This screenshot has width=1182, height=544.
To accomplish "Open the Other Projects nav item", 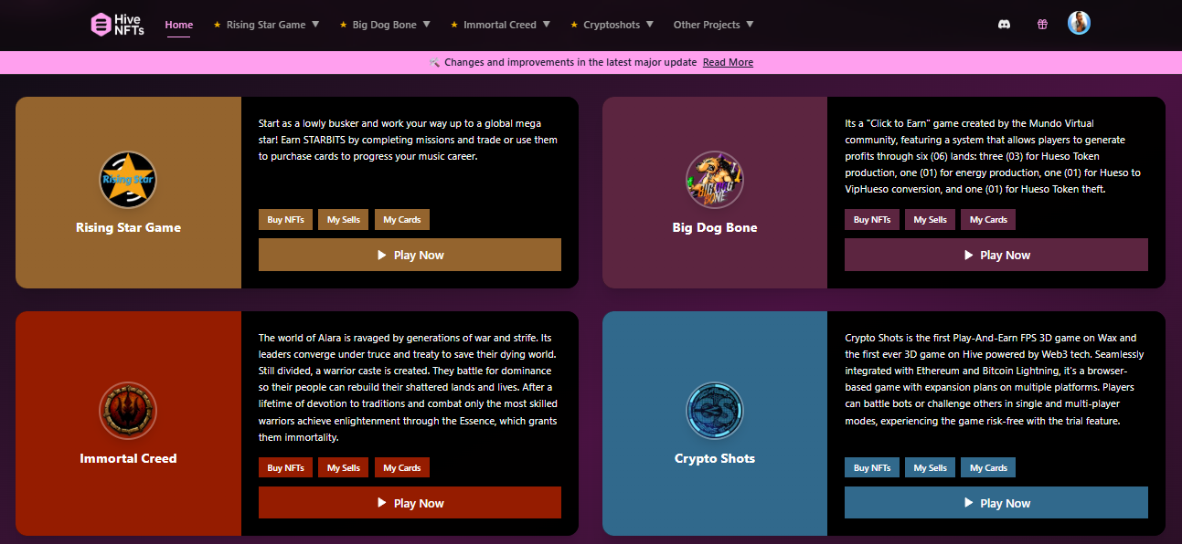I will click(x=707, y=25).
